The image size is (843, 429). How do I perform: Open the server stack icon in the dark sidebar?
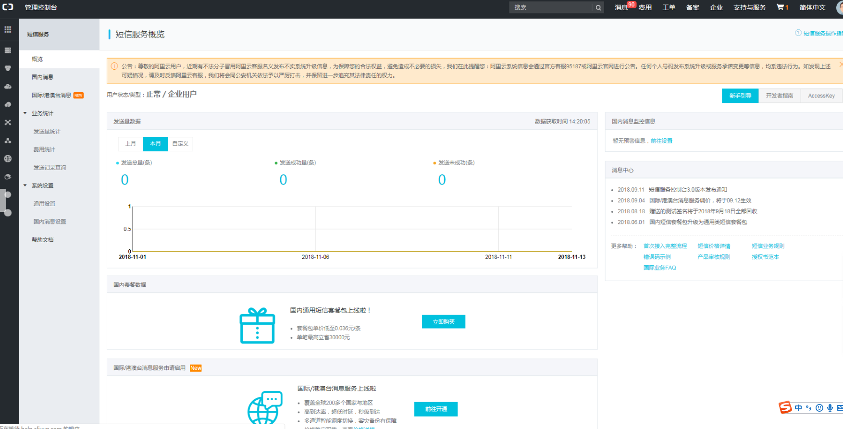click(8, 50)
